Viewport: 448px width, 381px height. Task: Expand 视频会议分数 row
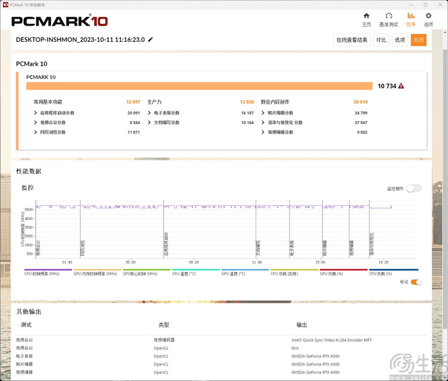[35, 123]
